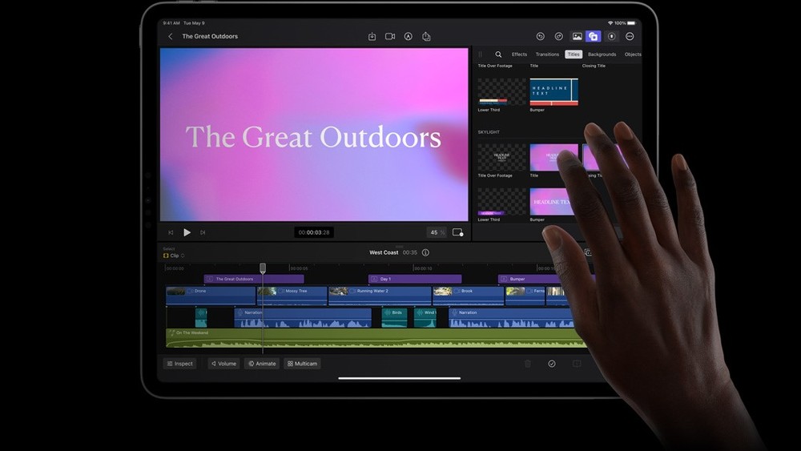Click the West Coast project name
Image resolution: width=801 pixels, height=451 pixels.
[384, 252]
